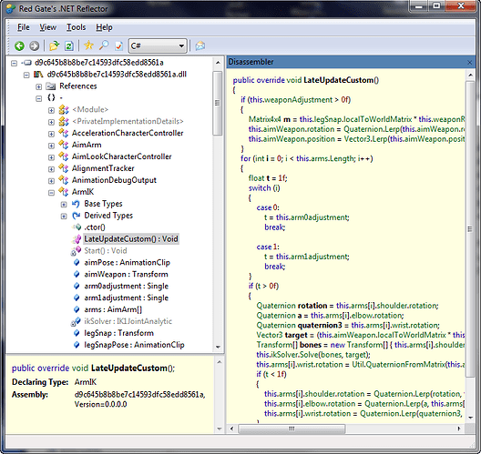
Task: Click the AnimationDebugOutput class icon
Action: pos(64,180)
